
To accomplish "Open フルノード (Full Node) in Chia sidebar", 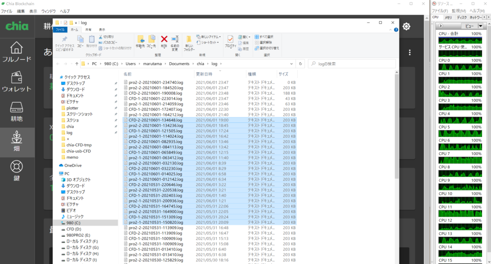I will click(17, 52).
